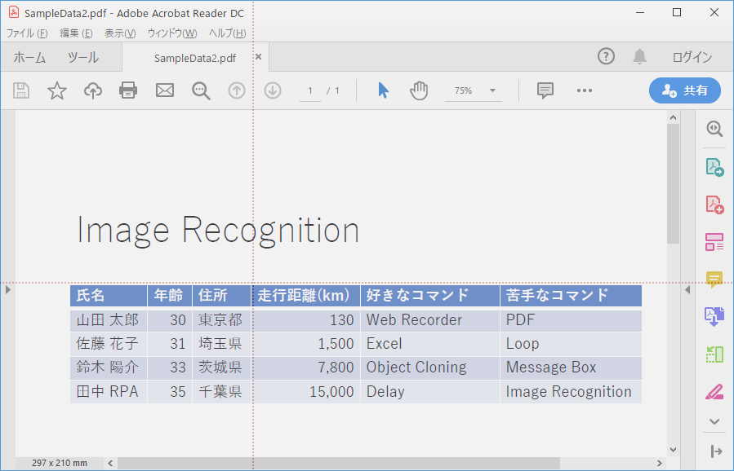Image resolution: width=734 pixels, height=471 pixels.
Task: Add a comment with the speech bubble icon
Action: click(545, 90)
